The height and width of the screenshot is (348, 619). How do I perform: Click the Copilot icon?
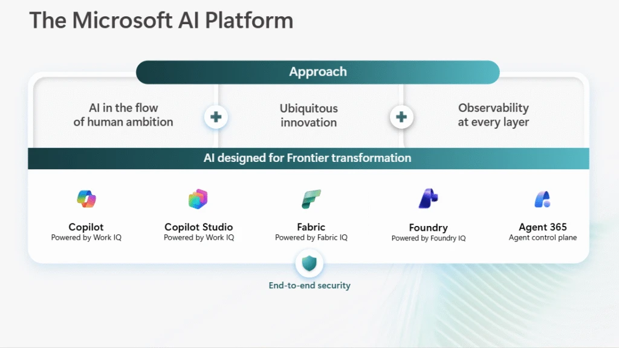pos(86,198)
